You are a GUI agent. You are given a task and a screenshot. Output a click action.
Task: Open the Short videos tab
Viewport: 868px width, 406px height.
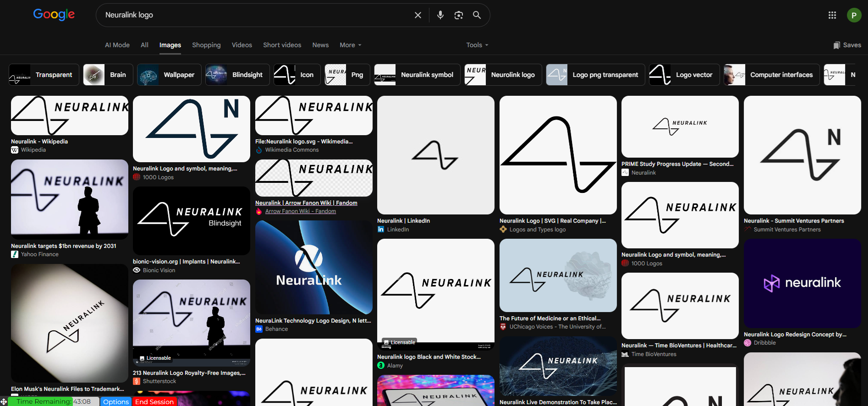click(x=282, y=45)
